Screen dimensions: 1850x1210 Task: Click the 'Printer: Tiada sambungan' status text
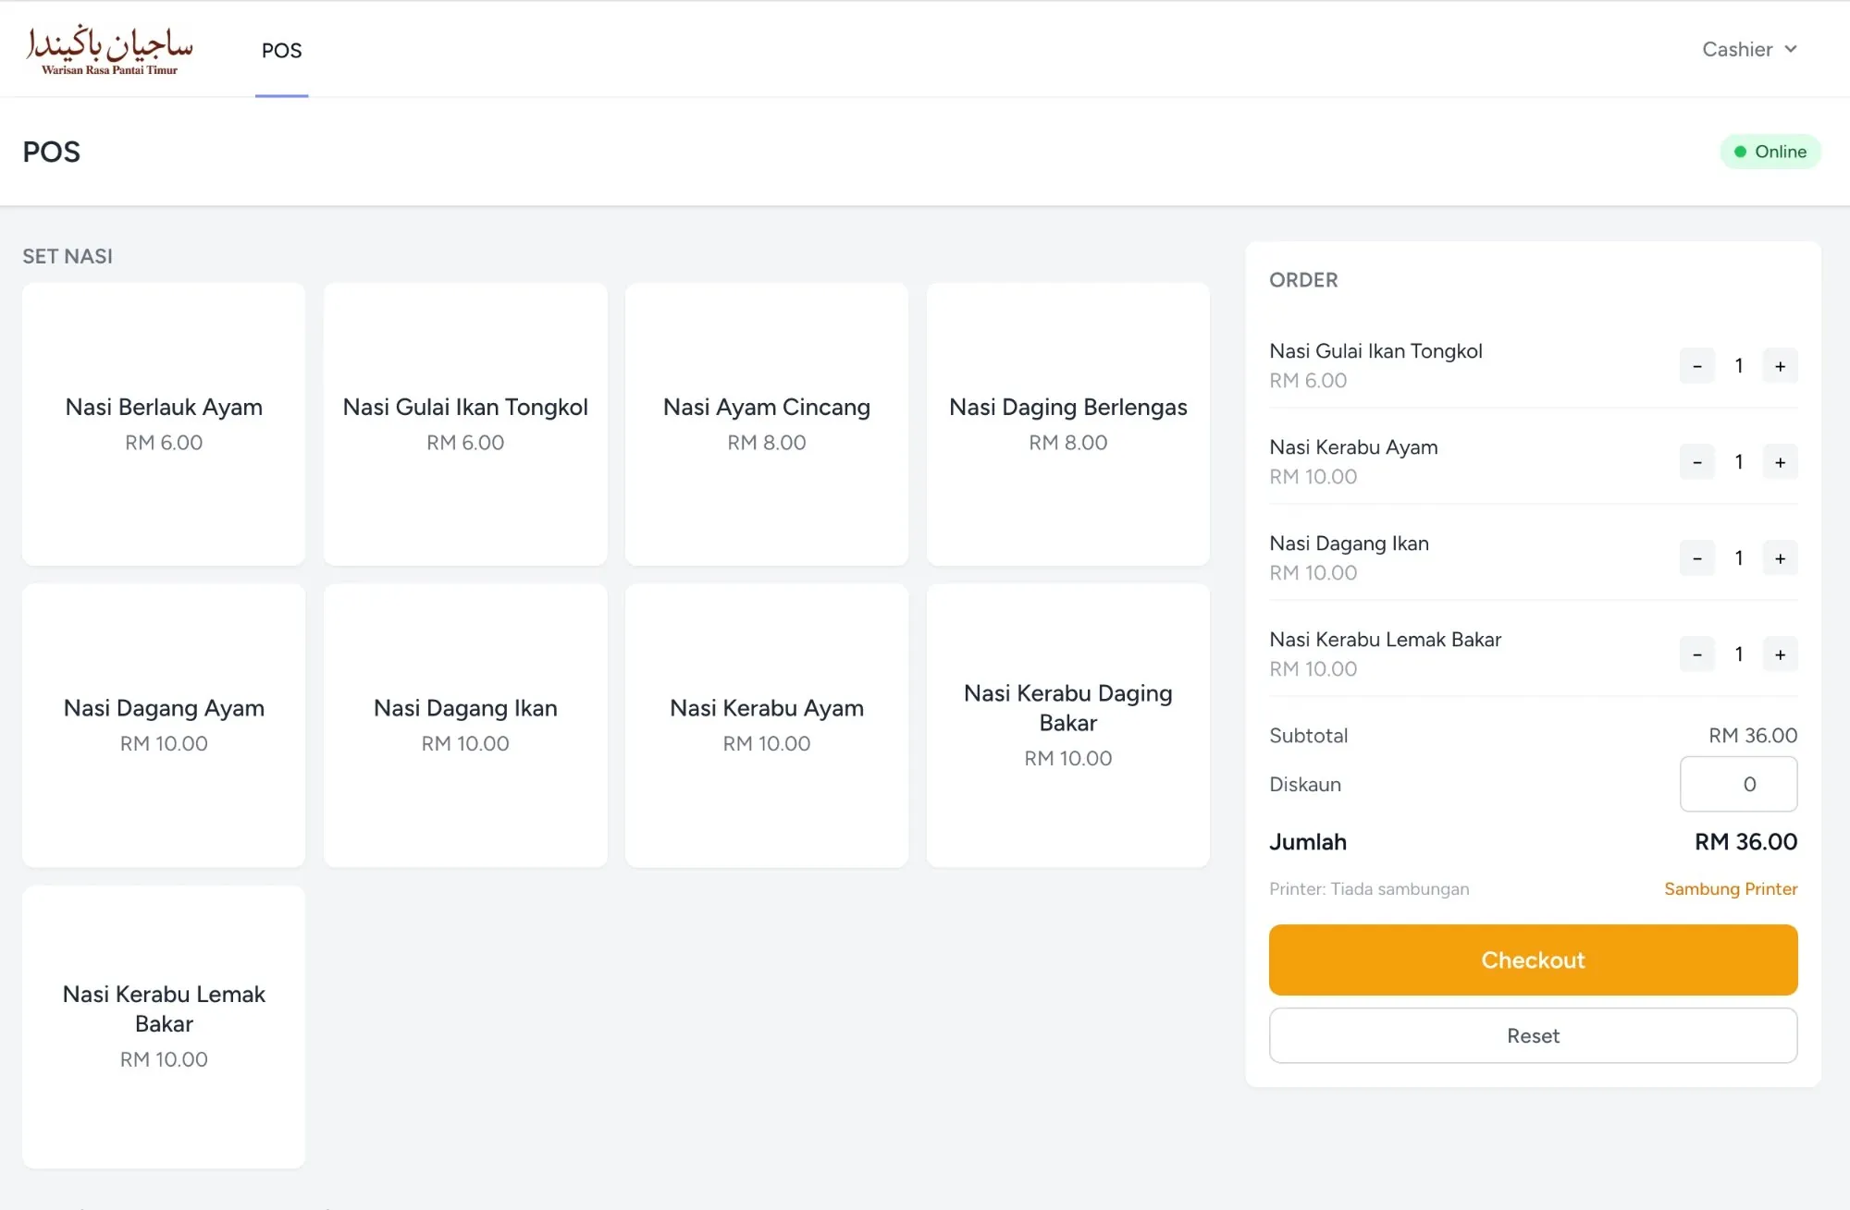[1369, 888]
